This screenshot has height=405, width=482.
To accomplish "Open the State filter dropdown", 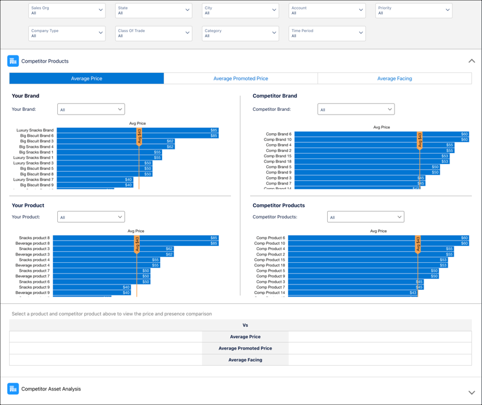I will pos(154,10).
